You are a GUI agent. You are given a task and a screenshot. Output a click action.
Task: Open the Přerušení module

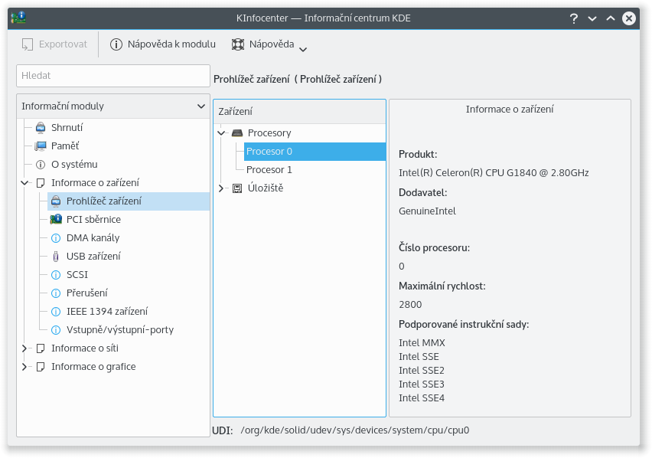87,293
